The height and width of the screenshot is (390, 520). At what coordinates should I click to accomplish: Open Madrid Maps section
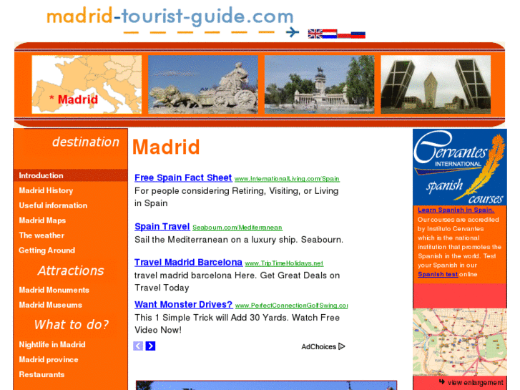(42, 220)
